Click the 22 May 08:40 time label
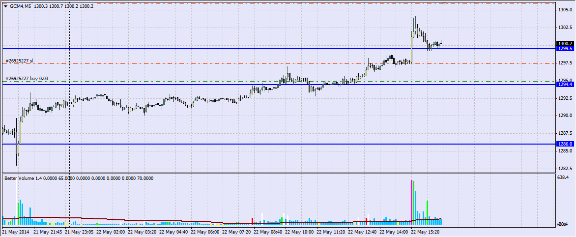Image resolution: width=576 pixels, height=237 pixels. tap(268, 232)
